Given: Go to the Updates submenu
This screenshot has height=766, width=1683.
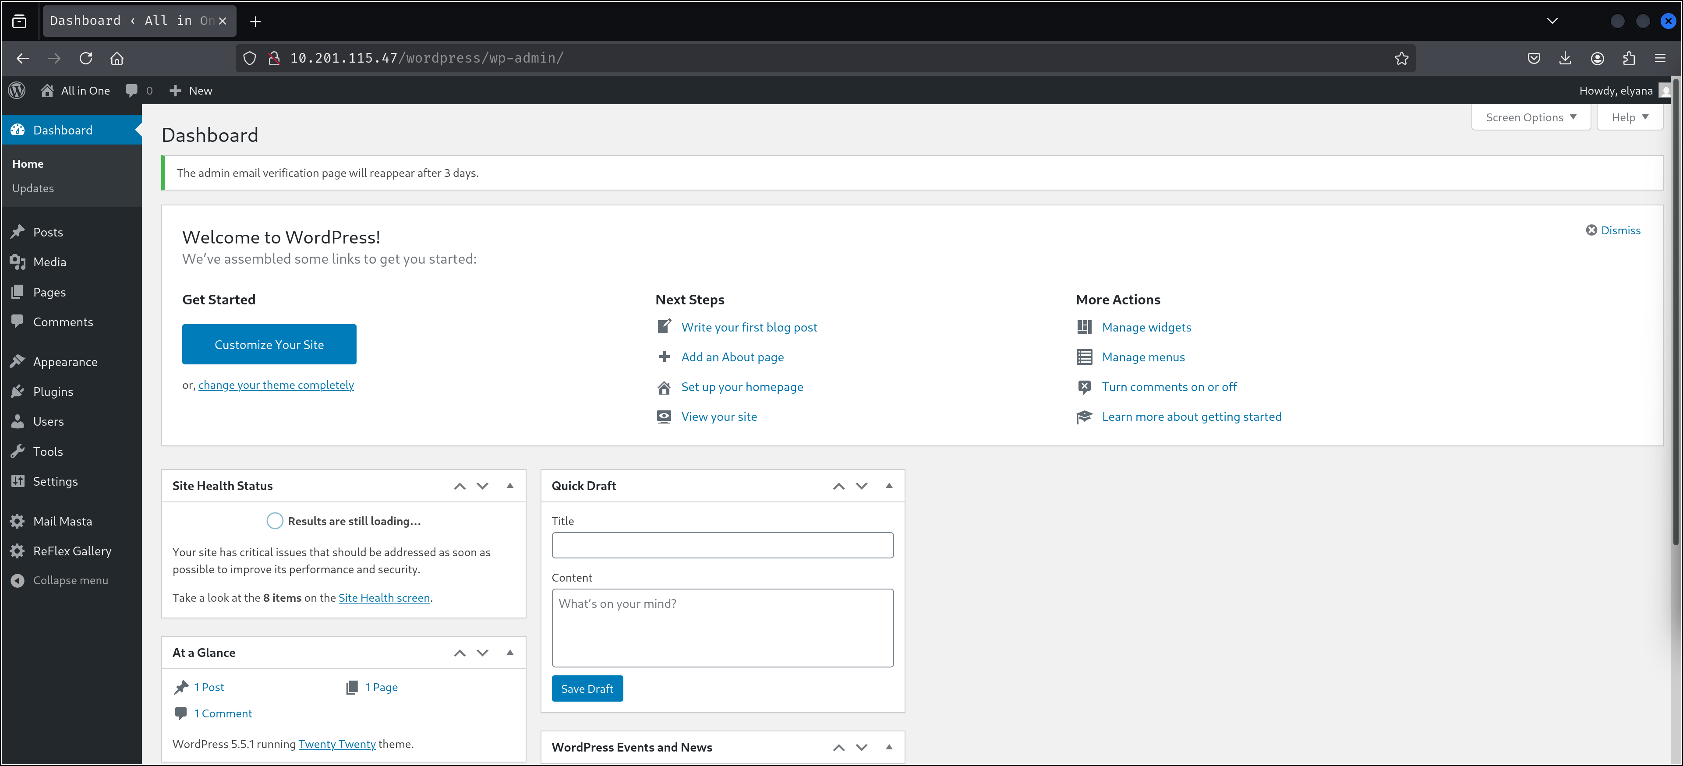Looking at the screenshot, I should coord(33,188).
